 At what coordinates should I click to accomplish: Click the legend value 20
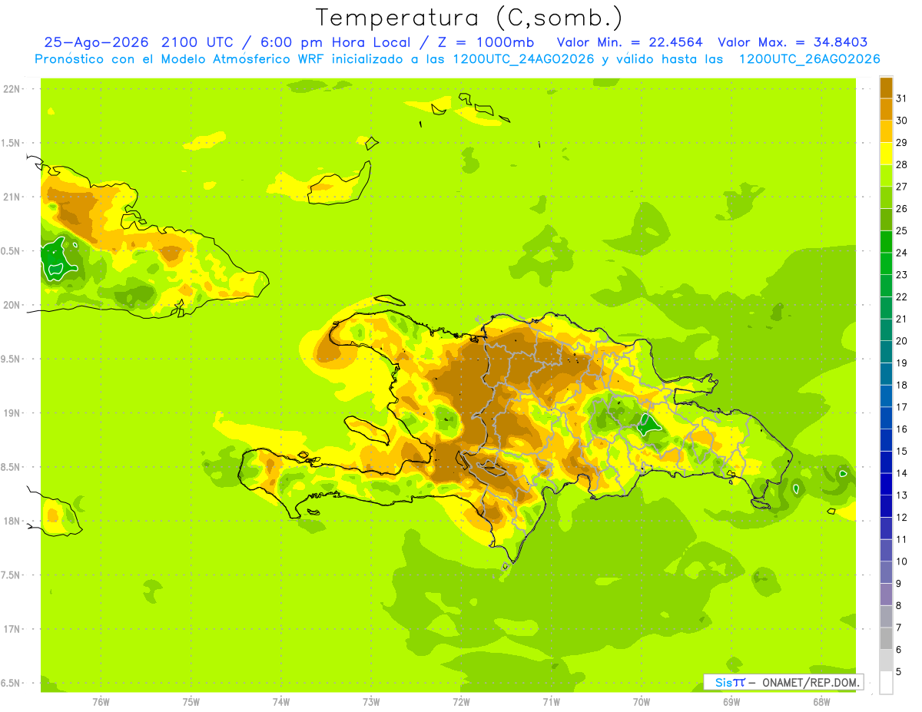pos(902,341)
